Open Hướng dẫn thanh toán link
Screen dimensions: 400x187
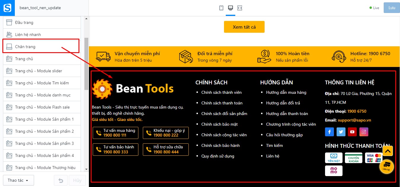[287, 114]
